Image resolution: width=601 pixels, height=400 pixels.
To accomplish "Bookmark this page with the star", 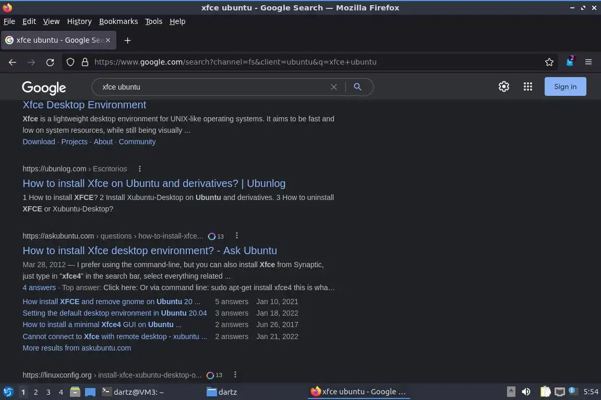I will (x=549, y=62).
